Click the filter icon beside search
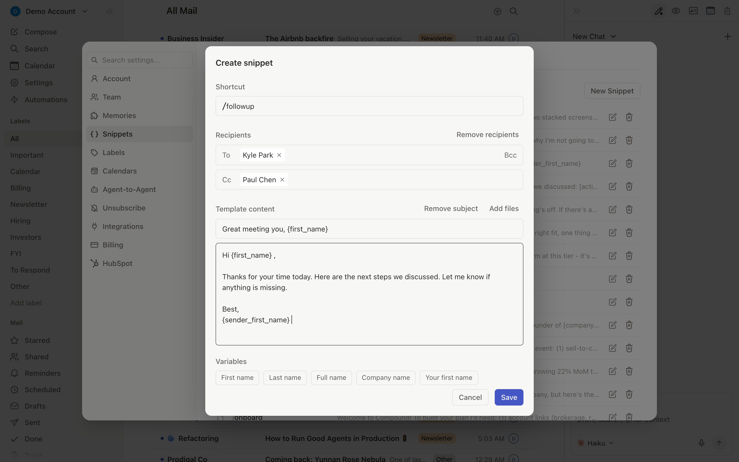The width and height of the screenshot is (739, 462). pyautogui.click(x=498, y=12)
